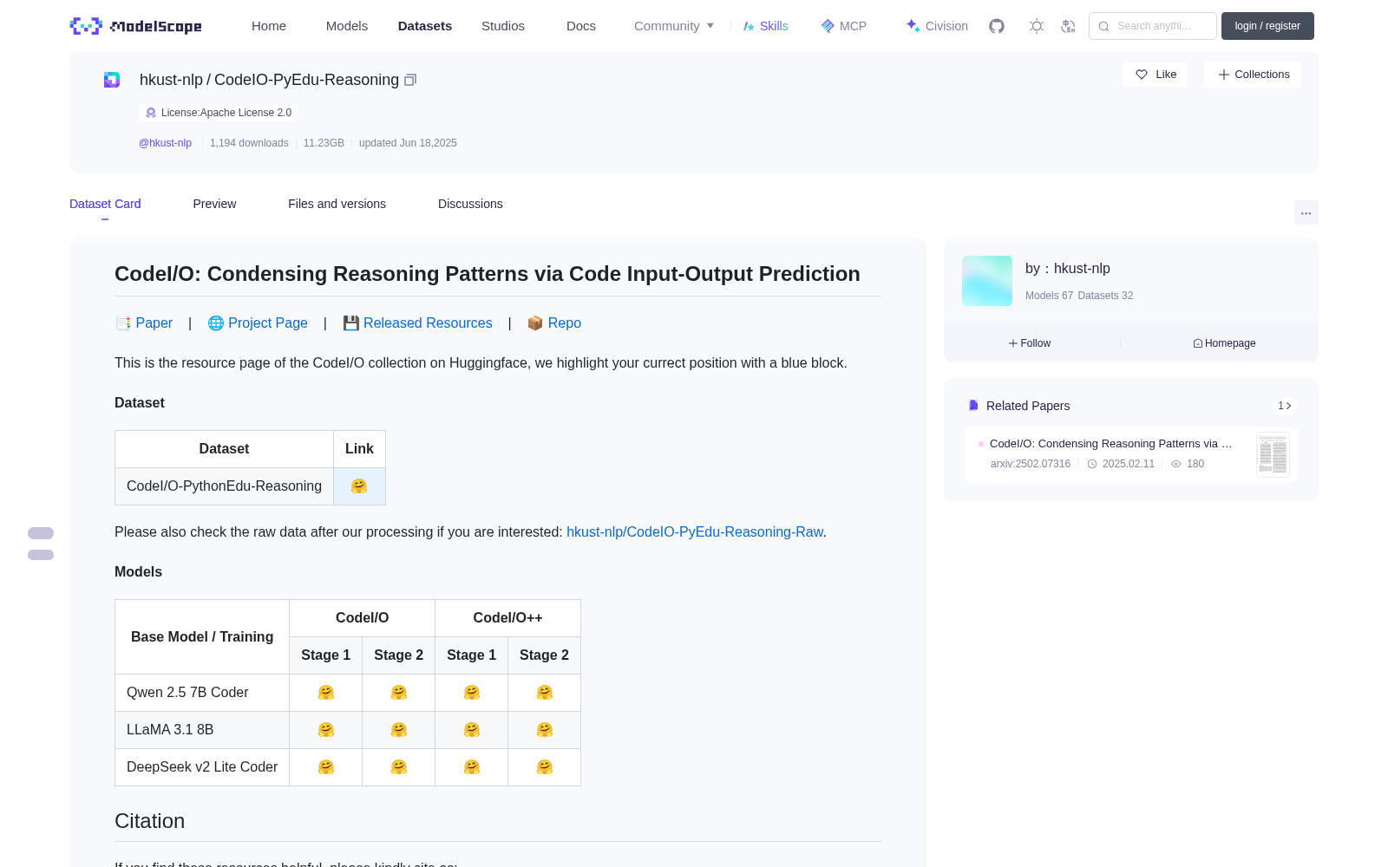Open Civision from the top navigation

click(937, 26)
